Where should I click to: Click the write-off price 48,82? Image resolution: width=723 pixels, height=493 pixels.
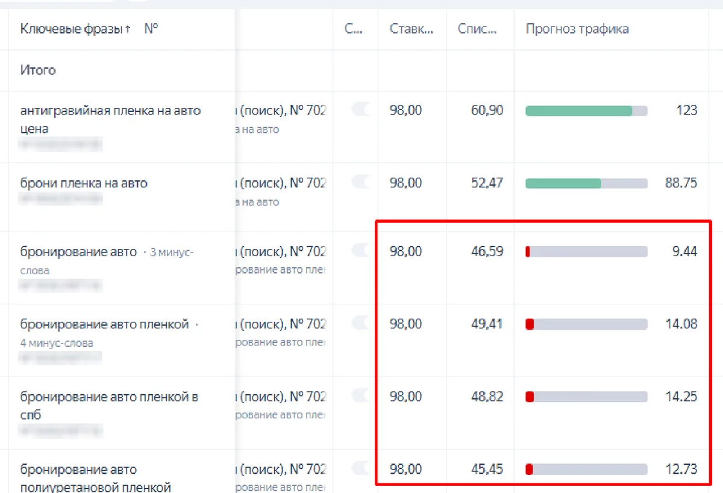click(x=487, y=397)
